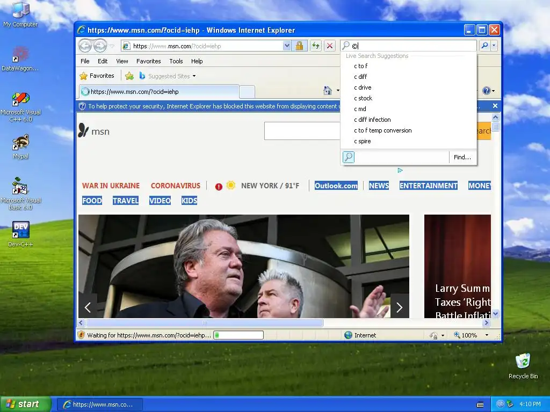This screenshot has width=550, height=412.
Task: Click the Start button
Action: coord(25,404)
